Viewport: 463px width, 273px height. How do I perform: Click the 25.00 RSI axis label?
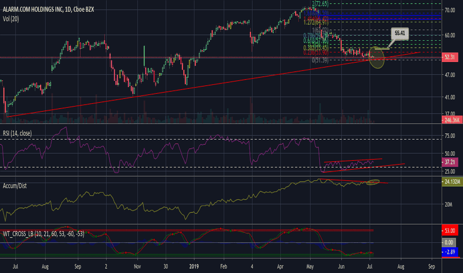click(450, 171)
